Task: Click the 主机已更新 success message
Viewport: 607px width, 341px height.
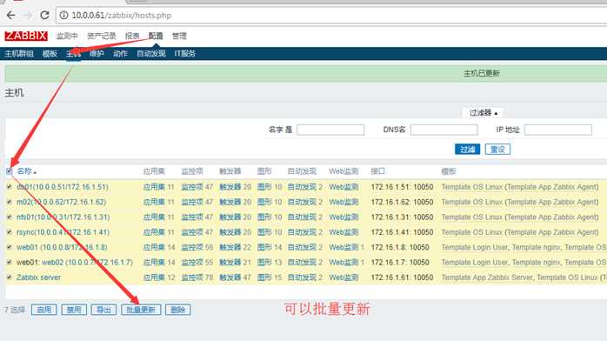Action: tap(482, 73)
